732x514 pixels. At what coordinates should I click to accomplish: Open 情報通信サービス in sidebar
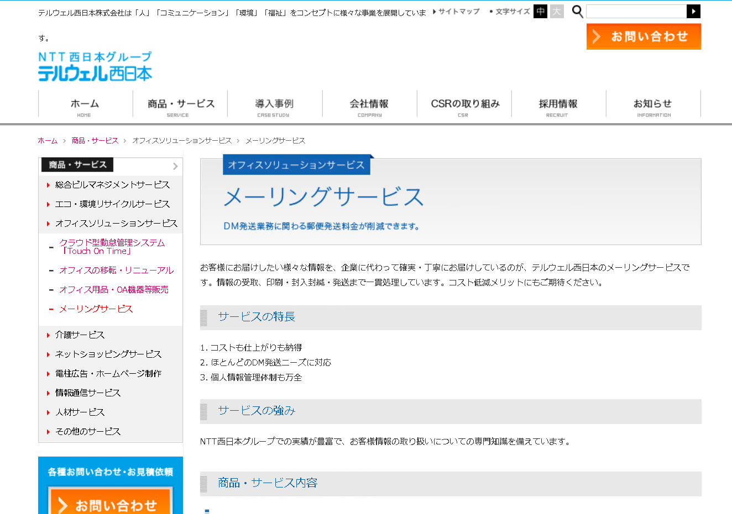pos(88,393)
